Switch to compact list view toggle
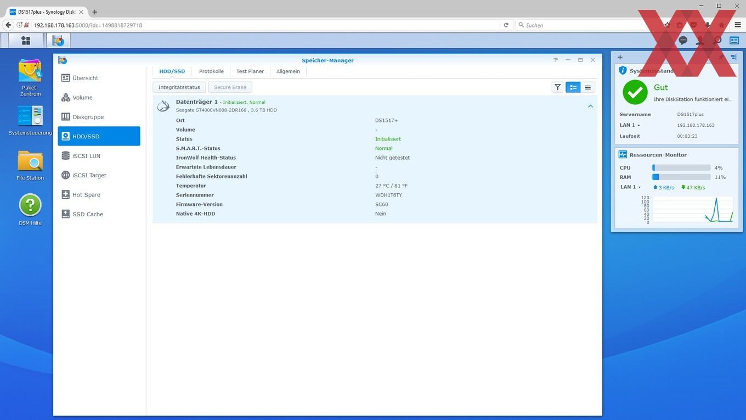 pyautogui.click(x=587, y=87)
